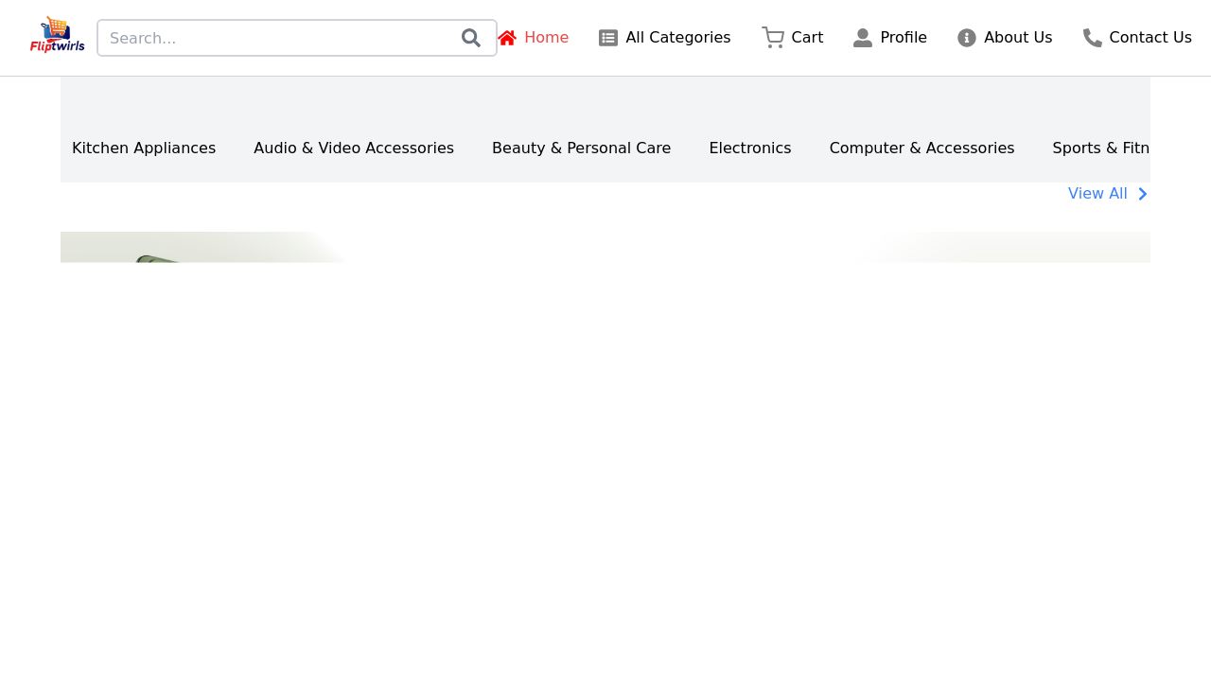Click the Home house icon

(x=507, y=38)
